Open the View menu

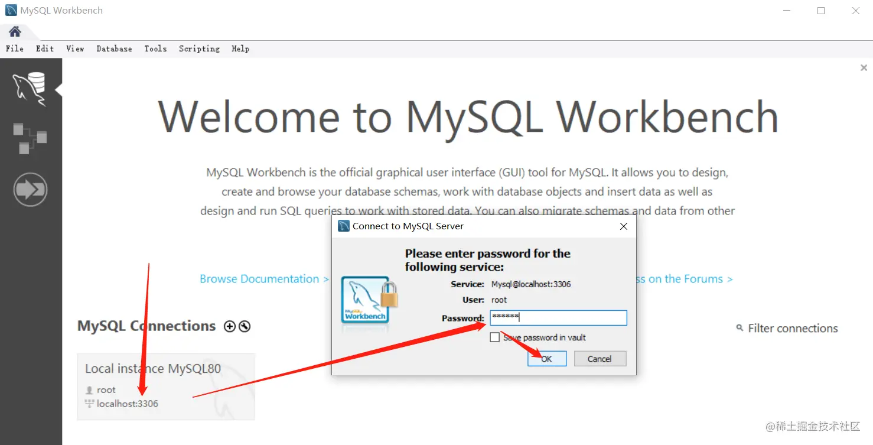[75, 48]
